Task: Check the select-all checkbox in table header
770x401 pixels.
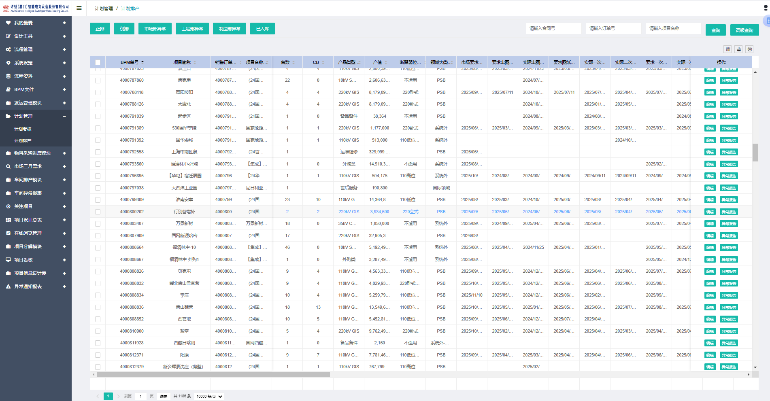Action: pyautogui.click(x=98, y=62)
